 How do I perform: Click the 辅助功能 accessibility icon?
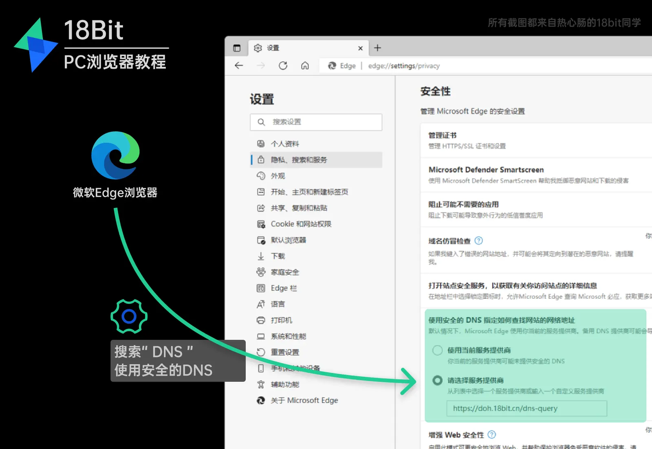261,384
